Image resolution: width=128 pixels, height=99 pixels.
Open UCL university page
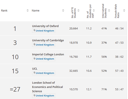[x=35, y=69]
